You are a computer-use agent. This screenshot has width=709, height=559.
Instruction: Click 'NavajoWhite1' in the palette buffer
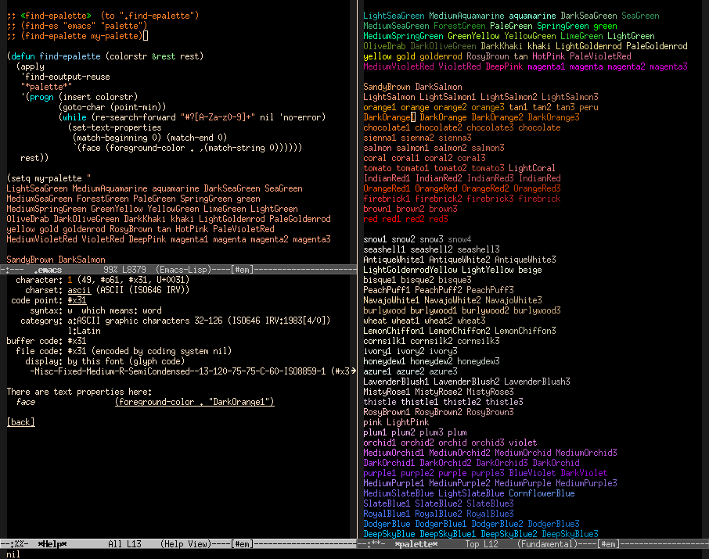[391, 300]
